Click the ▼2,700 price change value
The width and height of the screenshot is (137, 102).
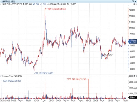(36, 4)
